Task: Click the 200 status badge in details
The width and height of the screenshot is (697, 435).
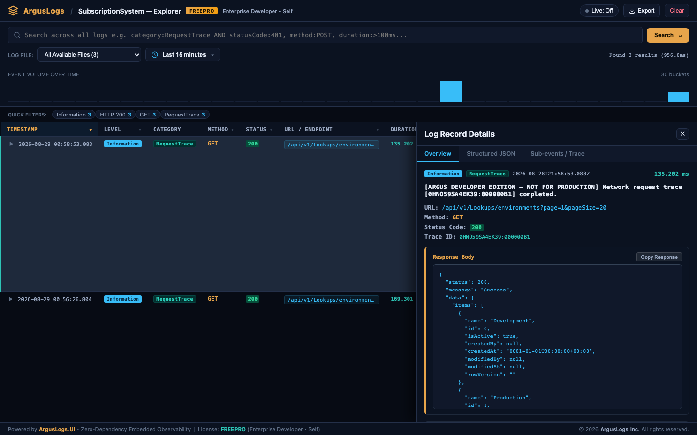Action: (477, 227)
